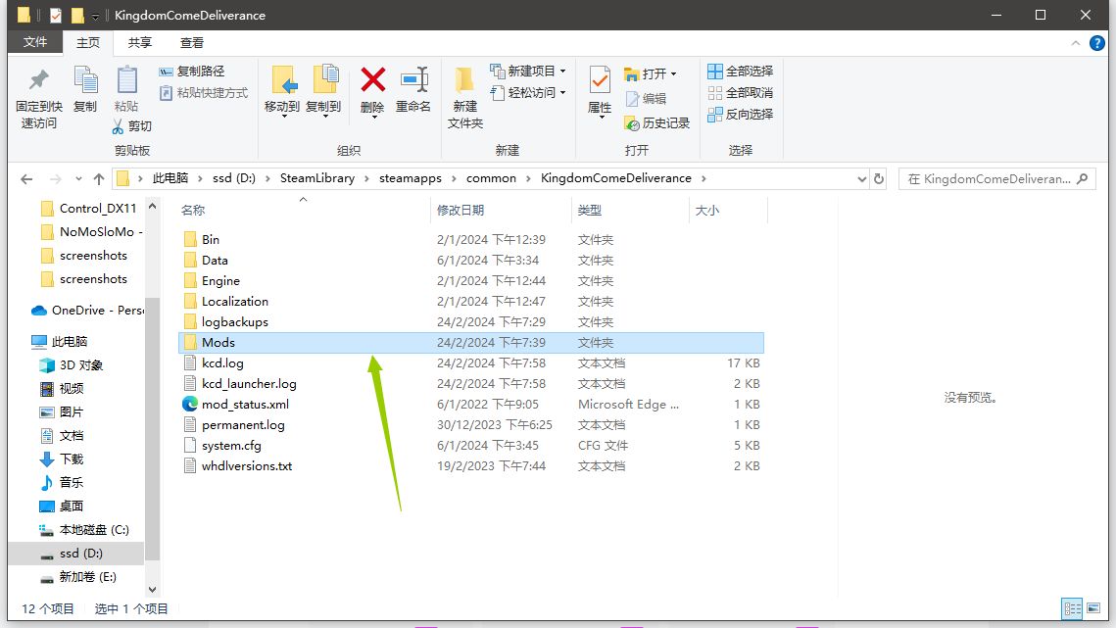The image size is (1116, 628).
Task: Switch to the Share (共享) tab
Action: pyautogui.click(x=139, y=43)
